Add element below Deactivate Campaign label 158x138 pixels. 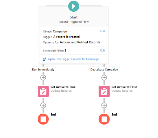point(104,78)
